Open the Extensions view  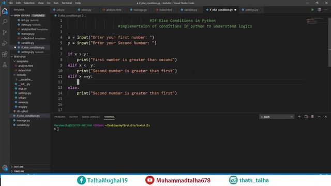[x=5, y=54]
